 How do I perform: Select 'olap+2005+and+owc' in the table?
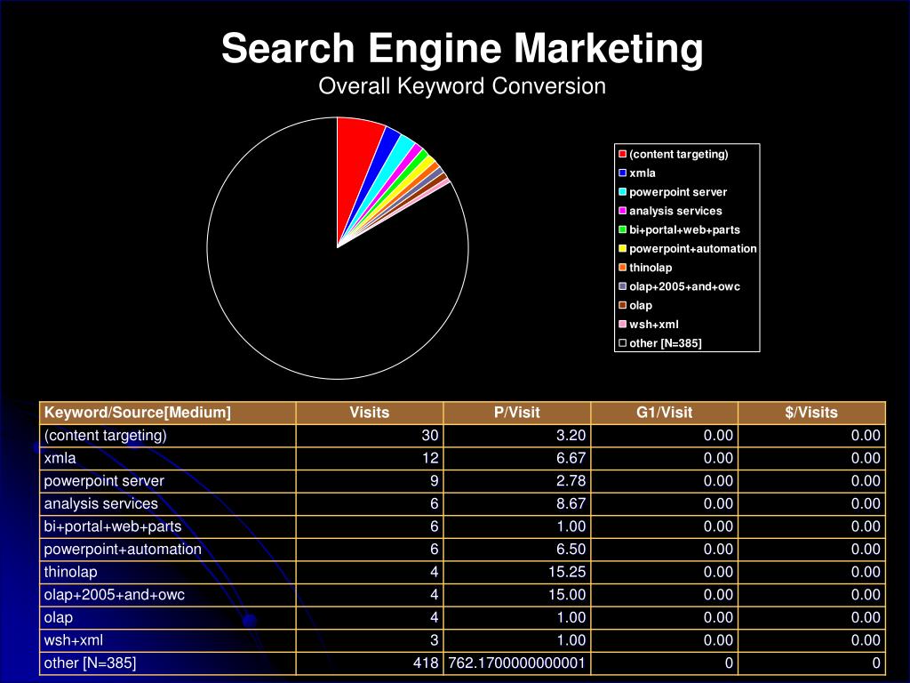tap(115, 595)
